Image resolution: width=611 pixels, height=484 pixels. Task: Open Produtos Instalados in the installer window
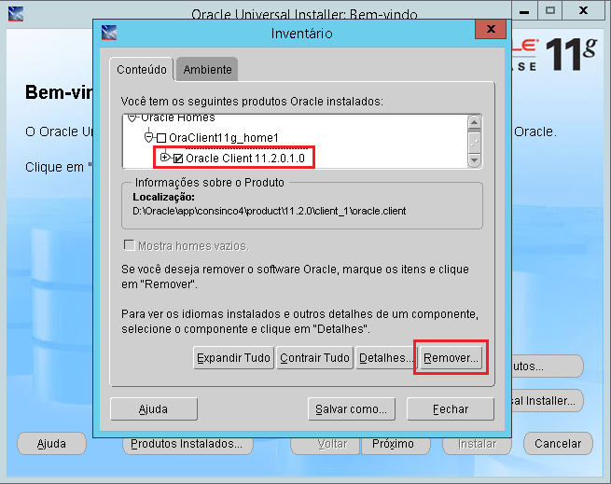tap(187, 444)
